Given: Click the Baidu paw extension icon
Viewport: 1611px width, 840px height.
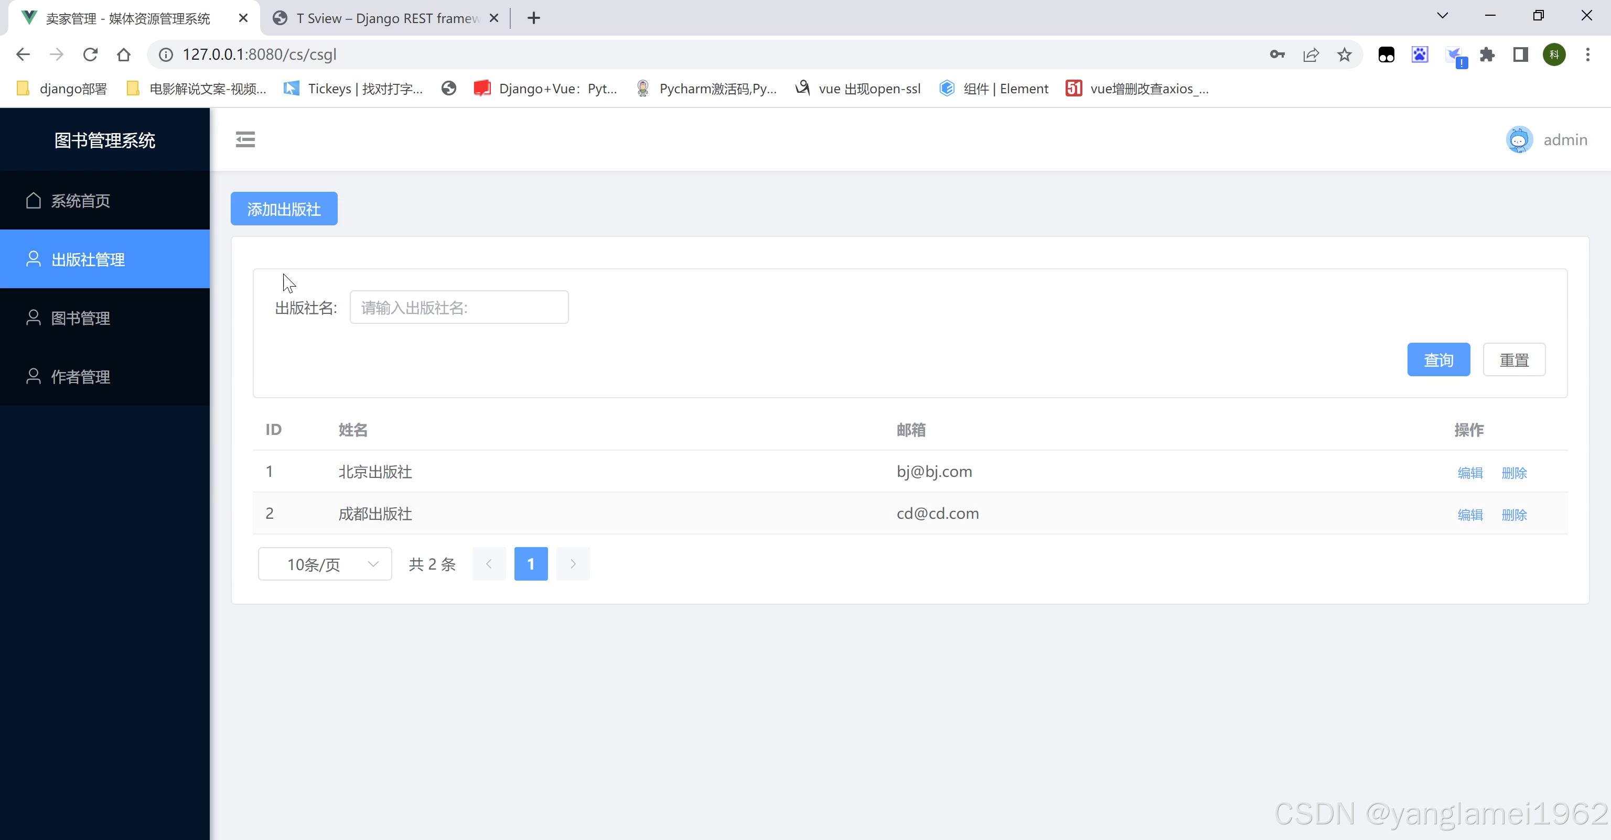Looking at the screenshot, I should (1420, 54).
